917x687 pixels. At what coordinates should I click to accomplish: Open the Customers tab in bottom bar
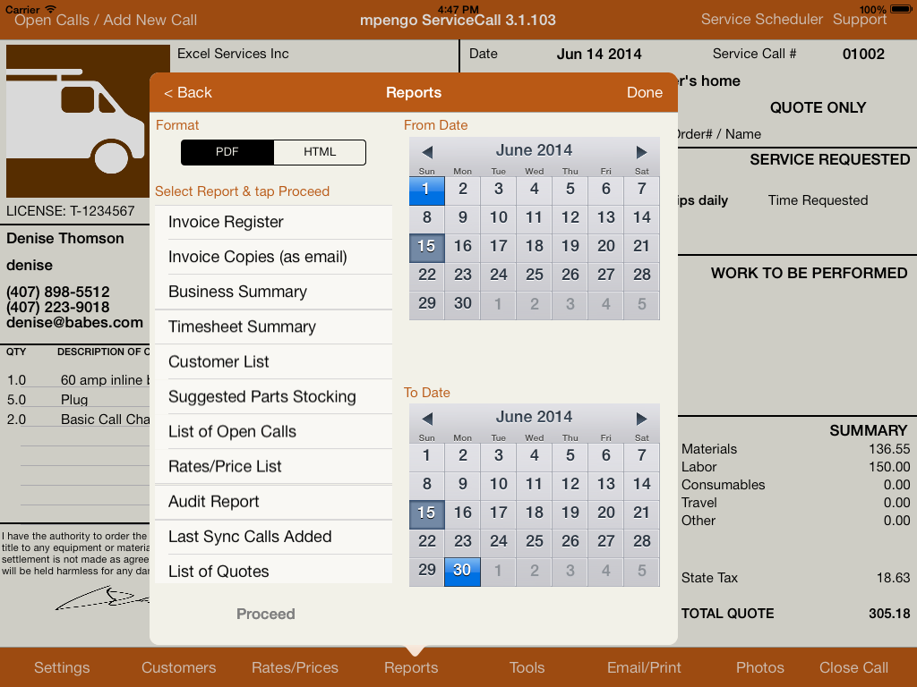click(179, 667)
